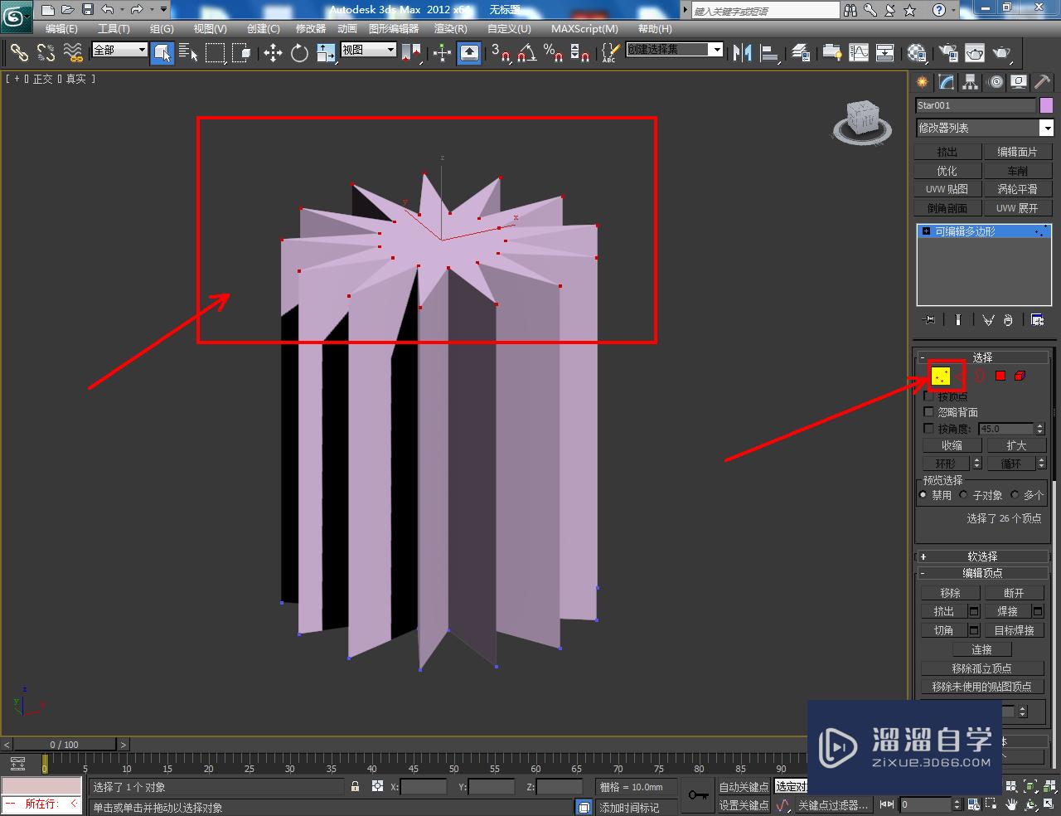Viewport: 1061px width, 816px height.
Task: Click the 扩大 button
Action: (1016, 445)
